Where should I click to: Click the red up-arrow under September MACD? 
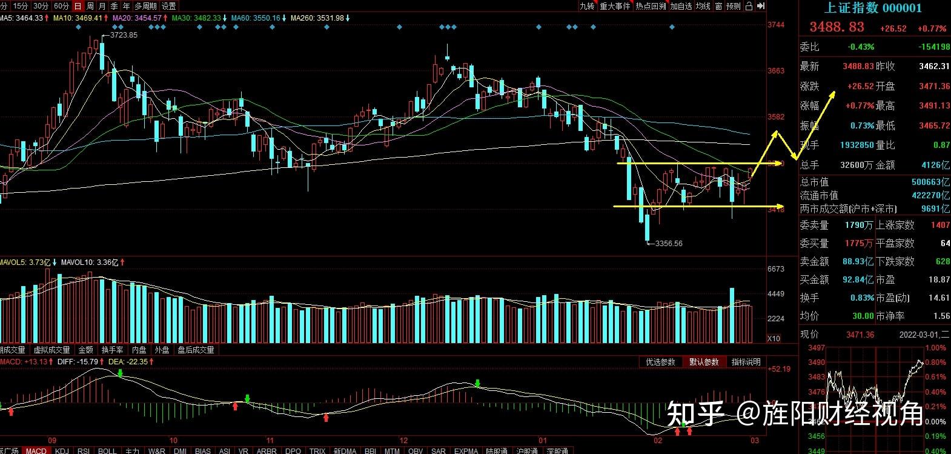[10, 412]
